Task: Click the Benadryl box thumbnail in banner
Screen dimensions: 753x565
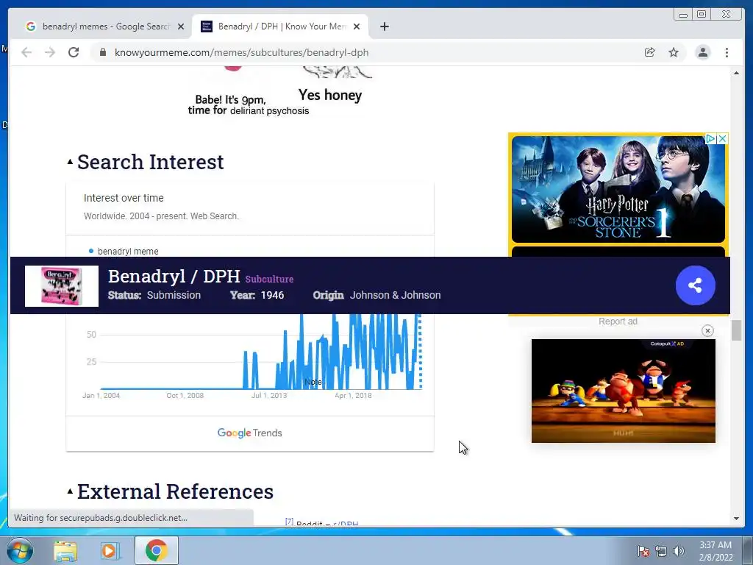Action: tap(62, 286)
